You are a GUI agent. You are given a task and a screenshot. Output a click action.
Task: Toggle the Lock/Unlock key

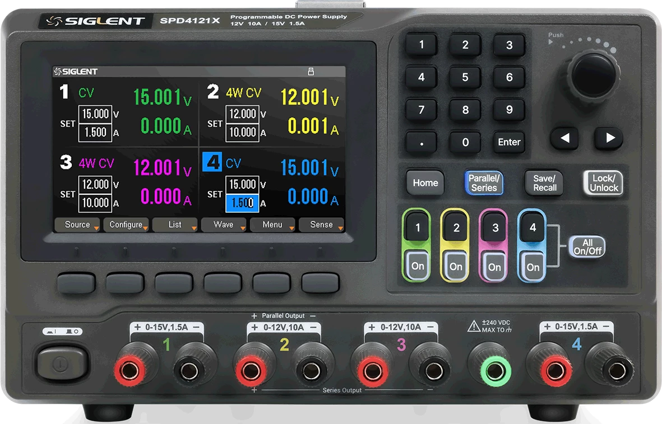(603, 183)
